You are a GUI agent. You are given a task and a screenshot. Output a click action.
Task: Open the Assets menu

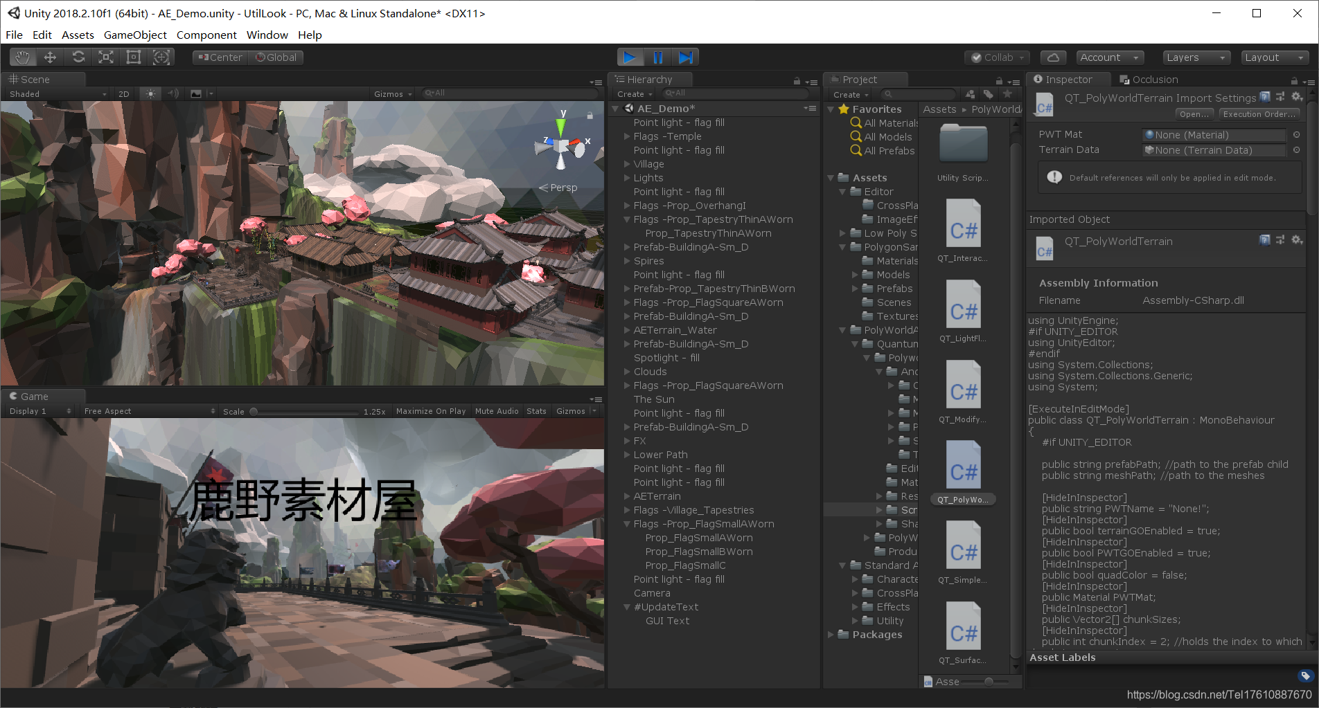point(78,35)
